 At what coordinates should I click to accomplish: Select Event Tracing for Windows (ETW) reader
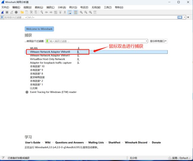[x=96, y=92]
